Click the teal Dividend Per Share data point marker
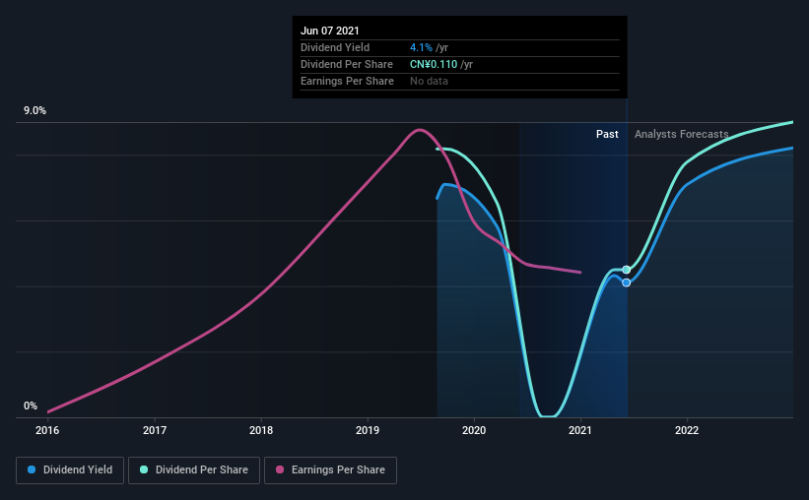 tap(627, 270)
